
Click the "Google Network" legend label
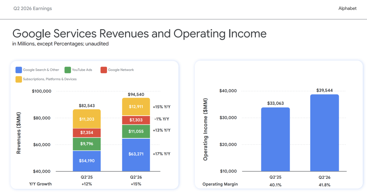point(121,70)
